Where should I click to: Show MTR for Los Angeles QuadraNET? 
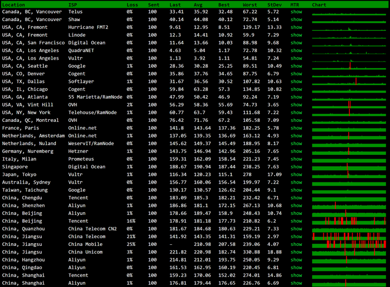296,50
